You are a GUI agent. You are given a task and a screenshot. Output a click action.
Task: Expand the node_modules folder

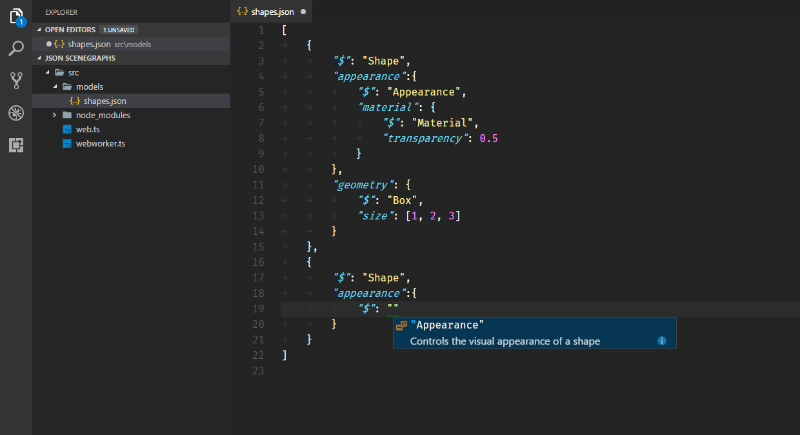55,115
